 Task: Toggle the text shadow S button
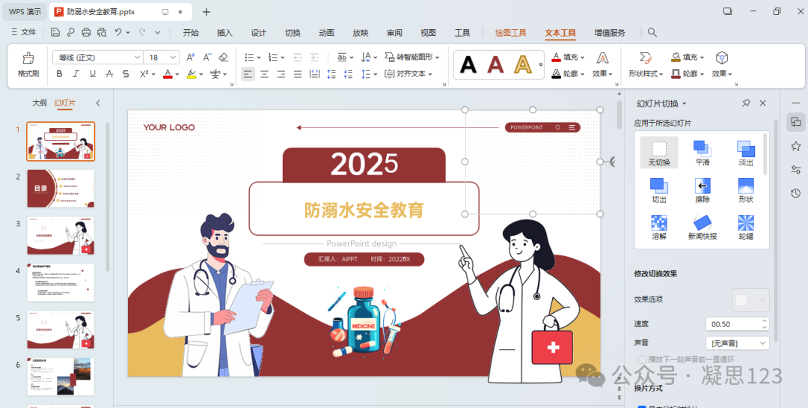point(126,74)
